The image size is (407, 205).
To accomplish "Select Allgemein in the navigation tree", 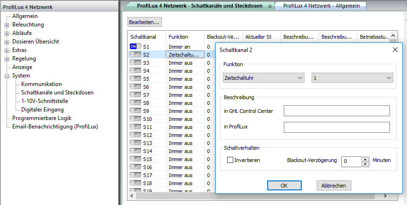I will [25, 16].
